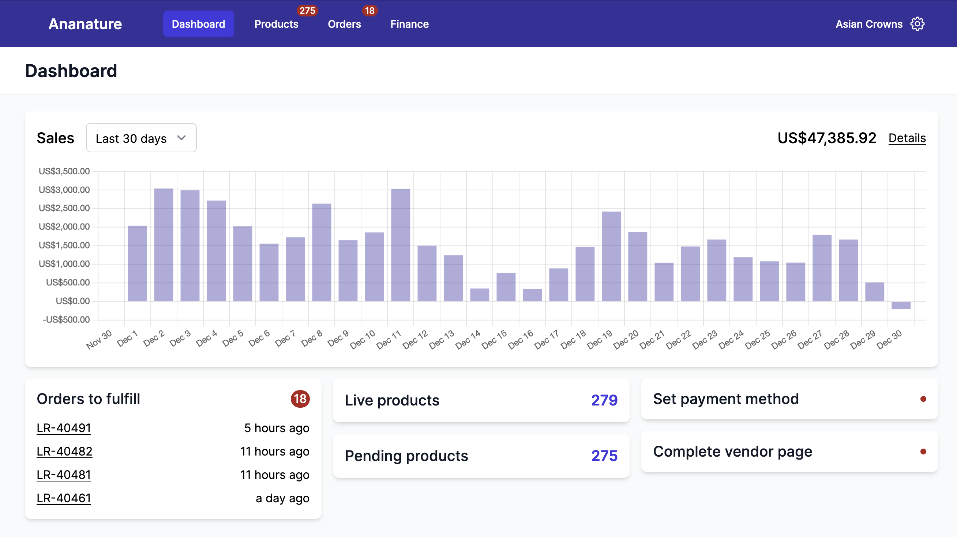Click the Asian Crowns account name
Viewport: 957px width, 537px height.
869,24
